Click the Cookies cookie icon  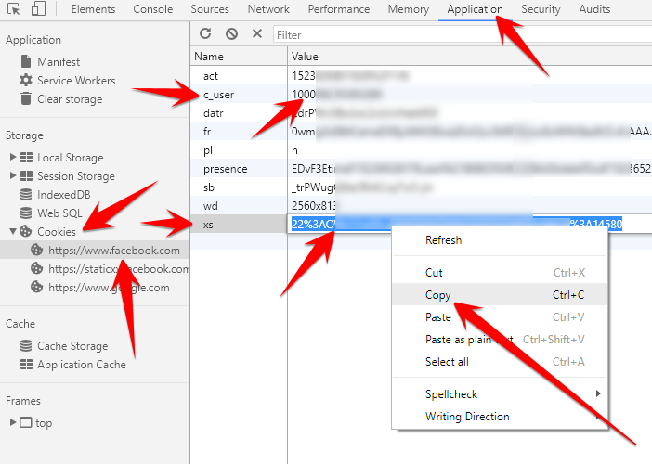coord(26,231)
